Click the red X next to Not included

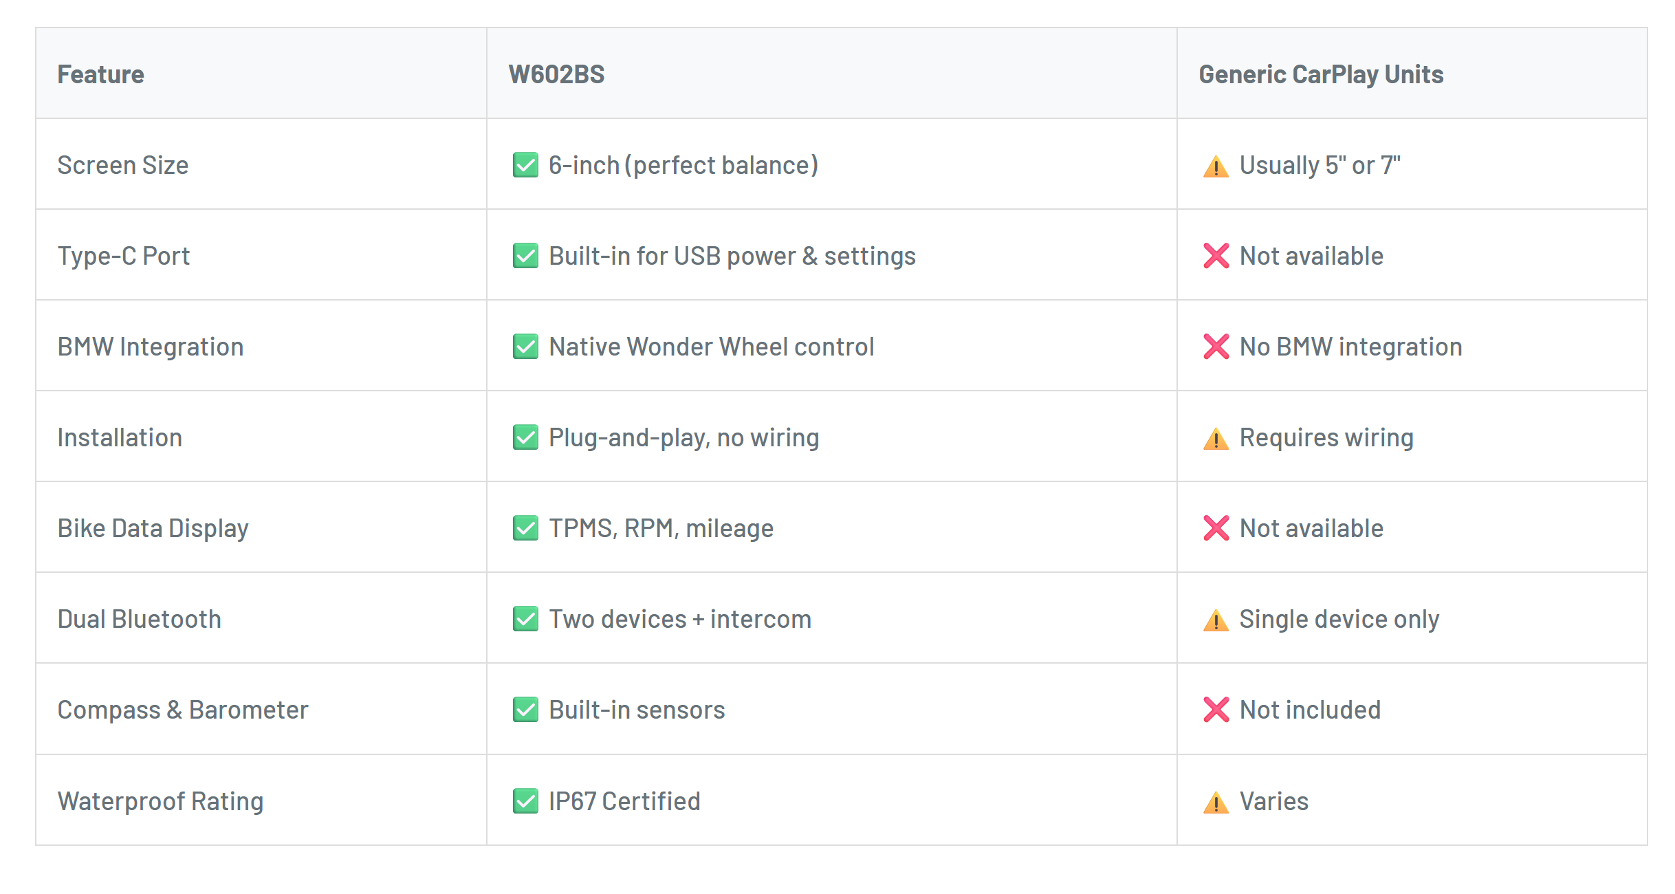(1216, 710)
